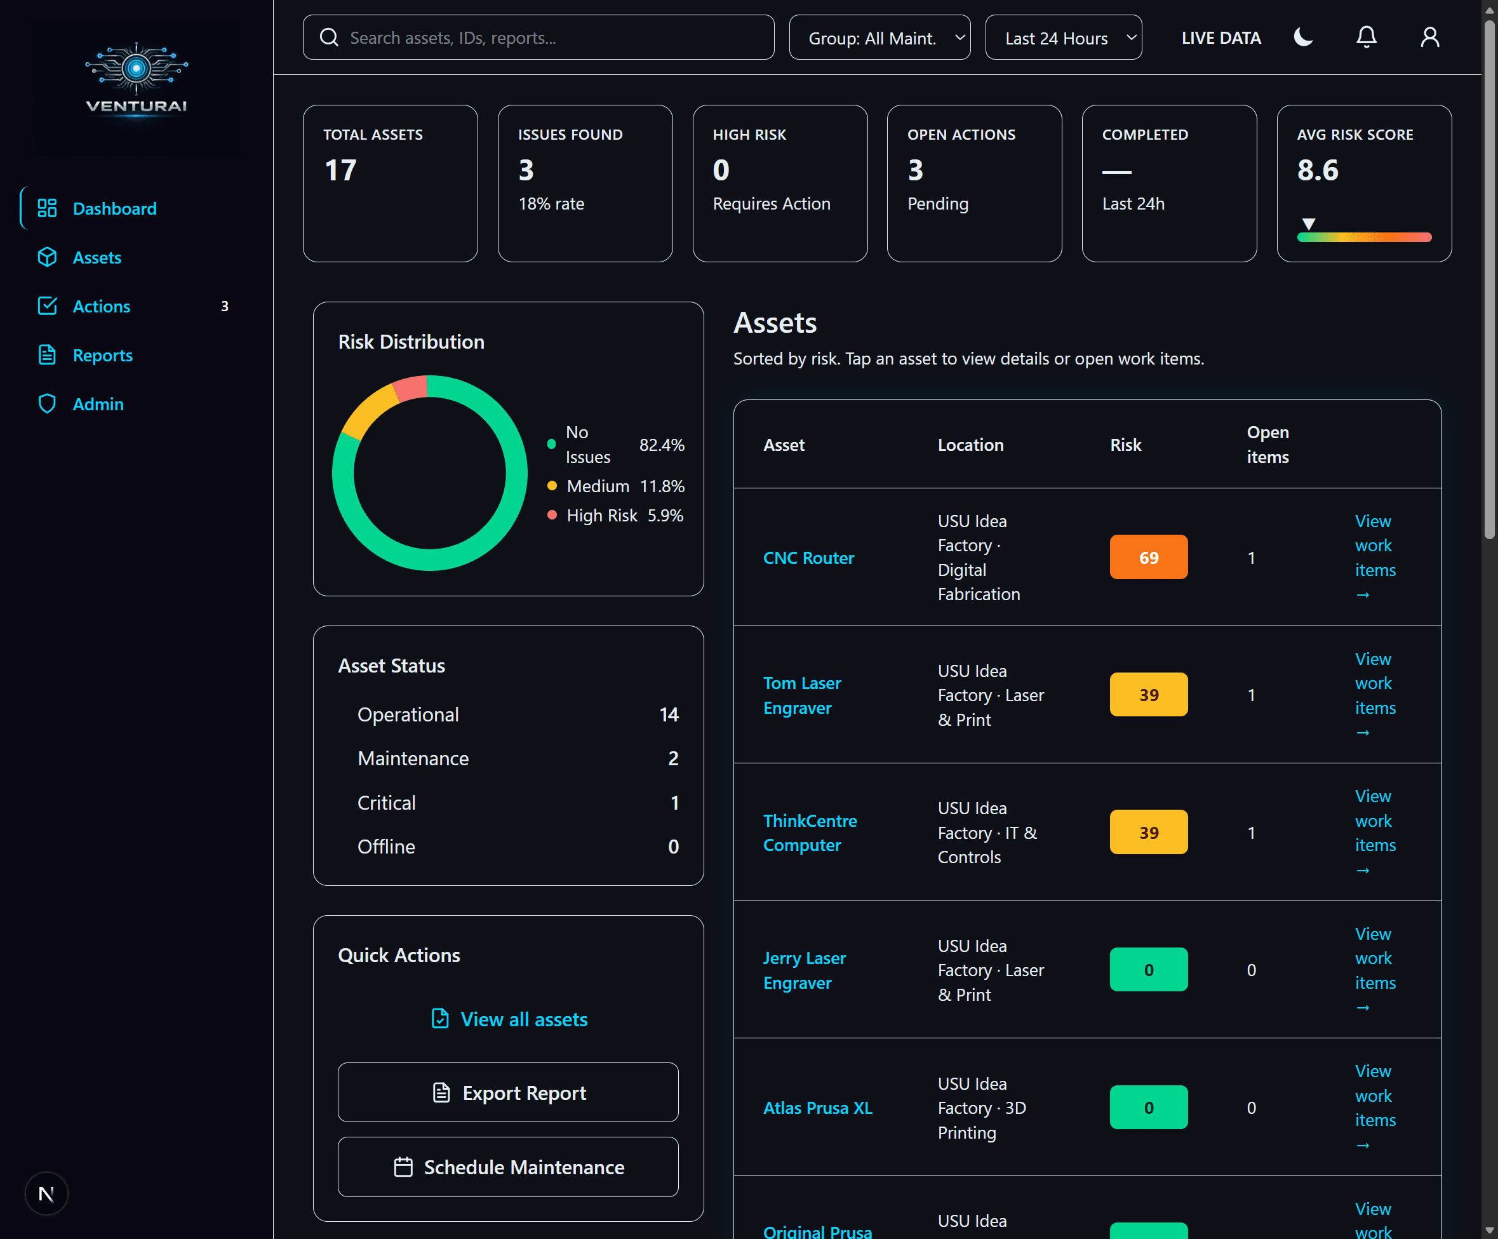Click the High Risk legend entry
This screenshot has width=1498, height=1239.
pyautogui.click(x=615, y=515)
